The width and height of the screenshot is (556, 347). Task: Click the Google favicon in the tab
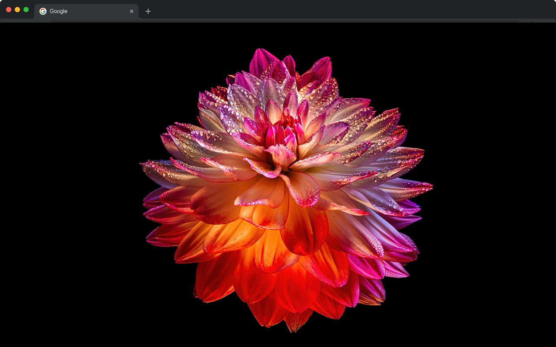43,11
